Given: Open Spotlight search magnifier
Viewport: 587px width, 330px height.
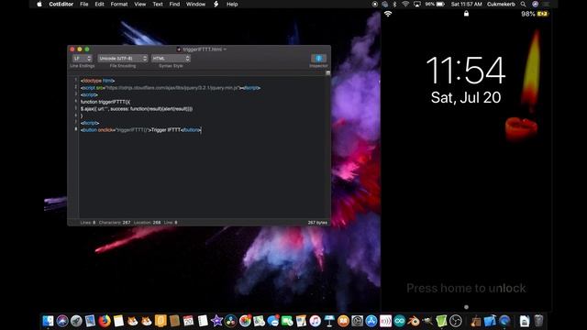Looking at the screenshot, I should 524,4.
